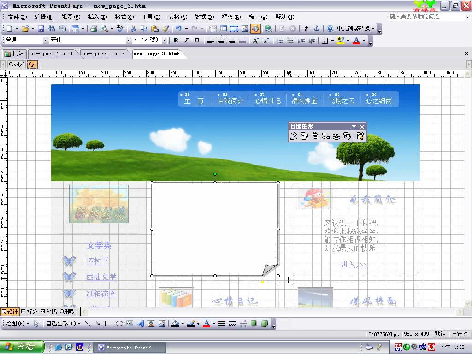This screenshot has height=354, width=472.
Task: Open the font size dropdown
Action: click(165, 40)
